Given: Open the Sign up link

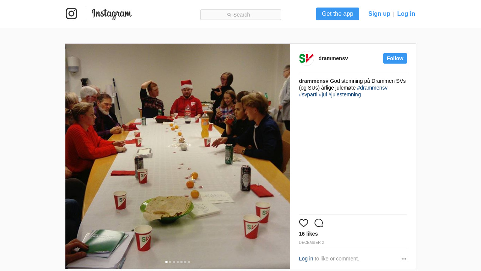Looking at the screenshot, I should pyautogui.click(x=379, y=14).
